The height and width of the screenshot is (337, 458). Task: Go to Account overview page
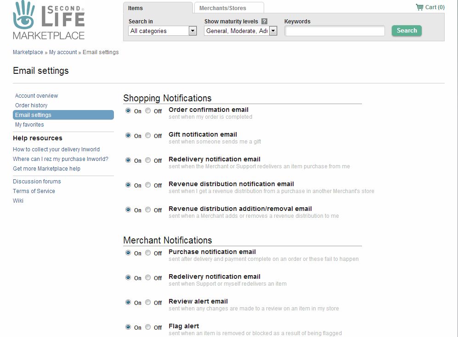click(x=36, y=96)
